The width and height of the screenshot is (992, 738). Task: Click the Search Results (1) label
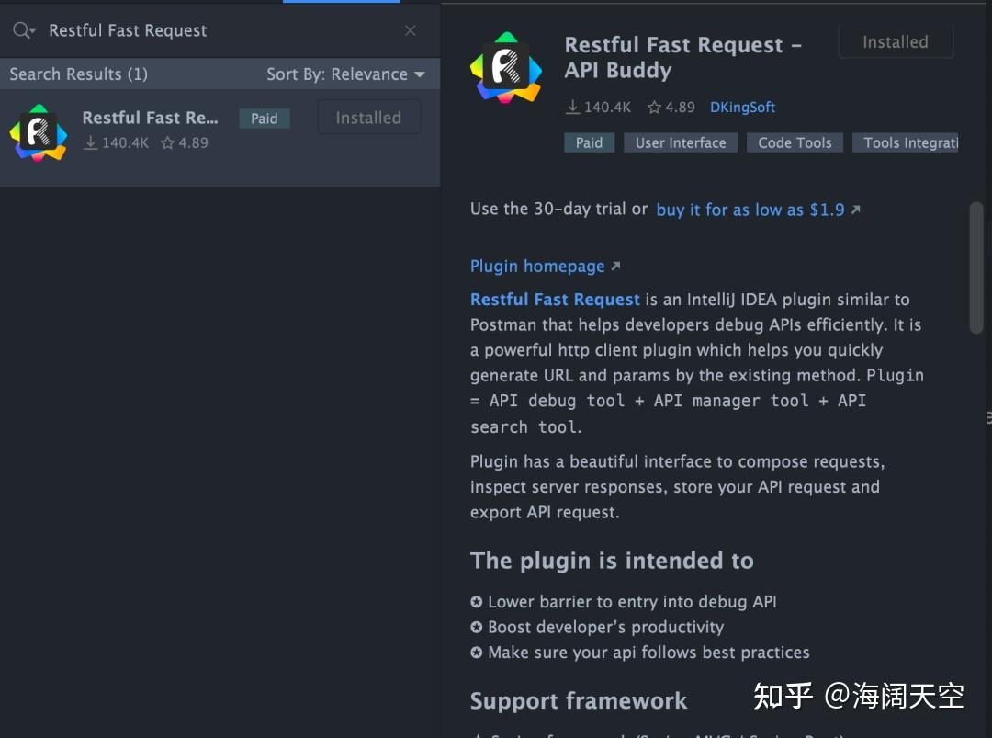coord(78,74)
